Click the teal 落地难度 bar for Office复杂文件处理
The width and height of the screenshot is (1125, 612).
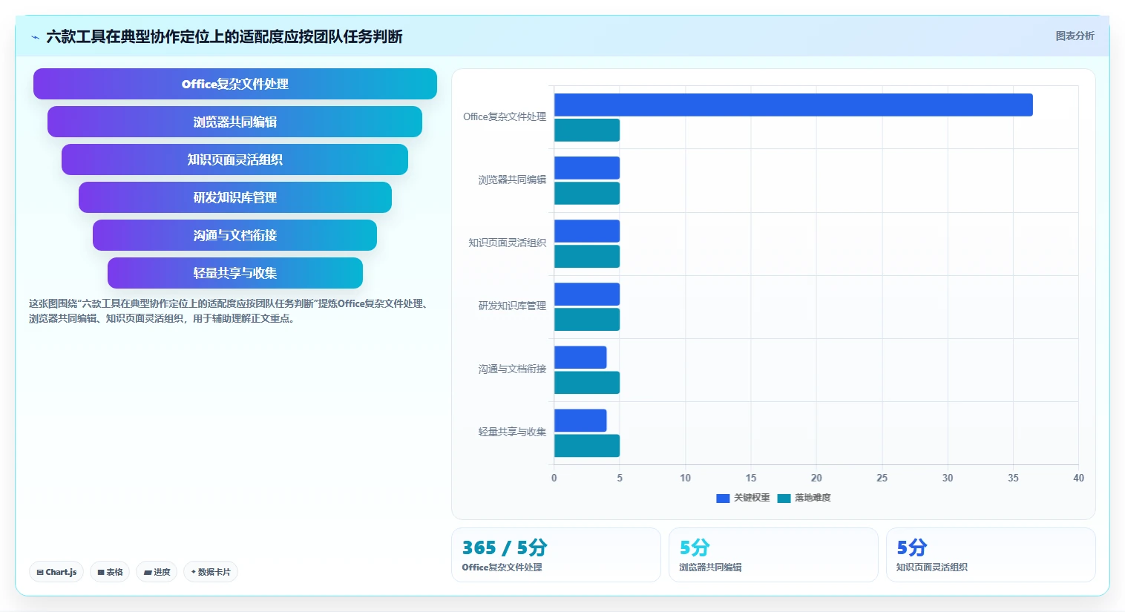coord(587,130)
